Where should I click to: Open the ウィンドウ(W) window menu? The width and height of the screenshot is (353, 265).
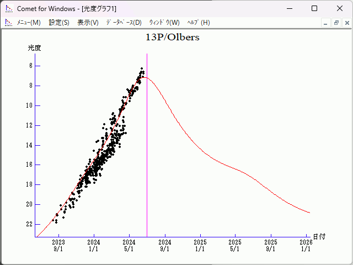pyautogui.click(x=164, y=23)
